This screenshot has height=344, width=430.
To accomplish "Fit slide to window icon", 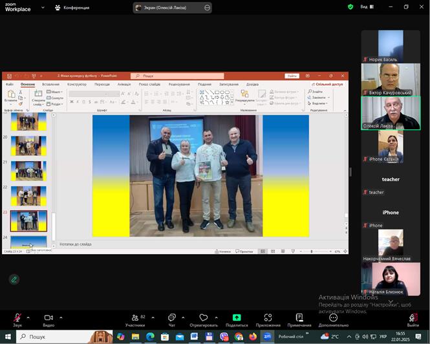I will point(345,252).
